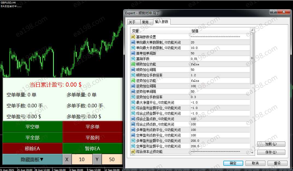293x171 pixels.
Task: Click the icon beside 基础参数设置 row
Action: (133, 37)
